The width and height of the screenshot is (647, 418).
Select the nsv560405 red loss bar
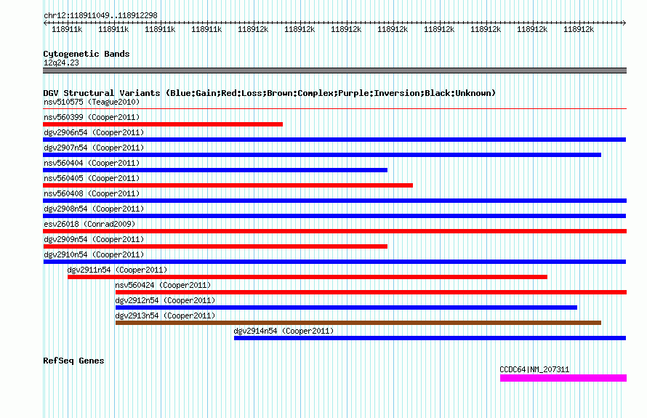[228, 185]
